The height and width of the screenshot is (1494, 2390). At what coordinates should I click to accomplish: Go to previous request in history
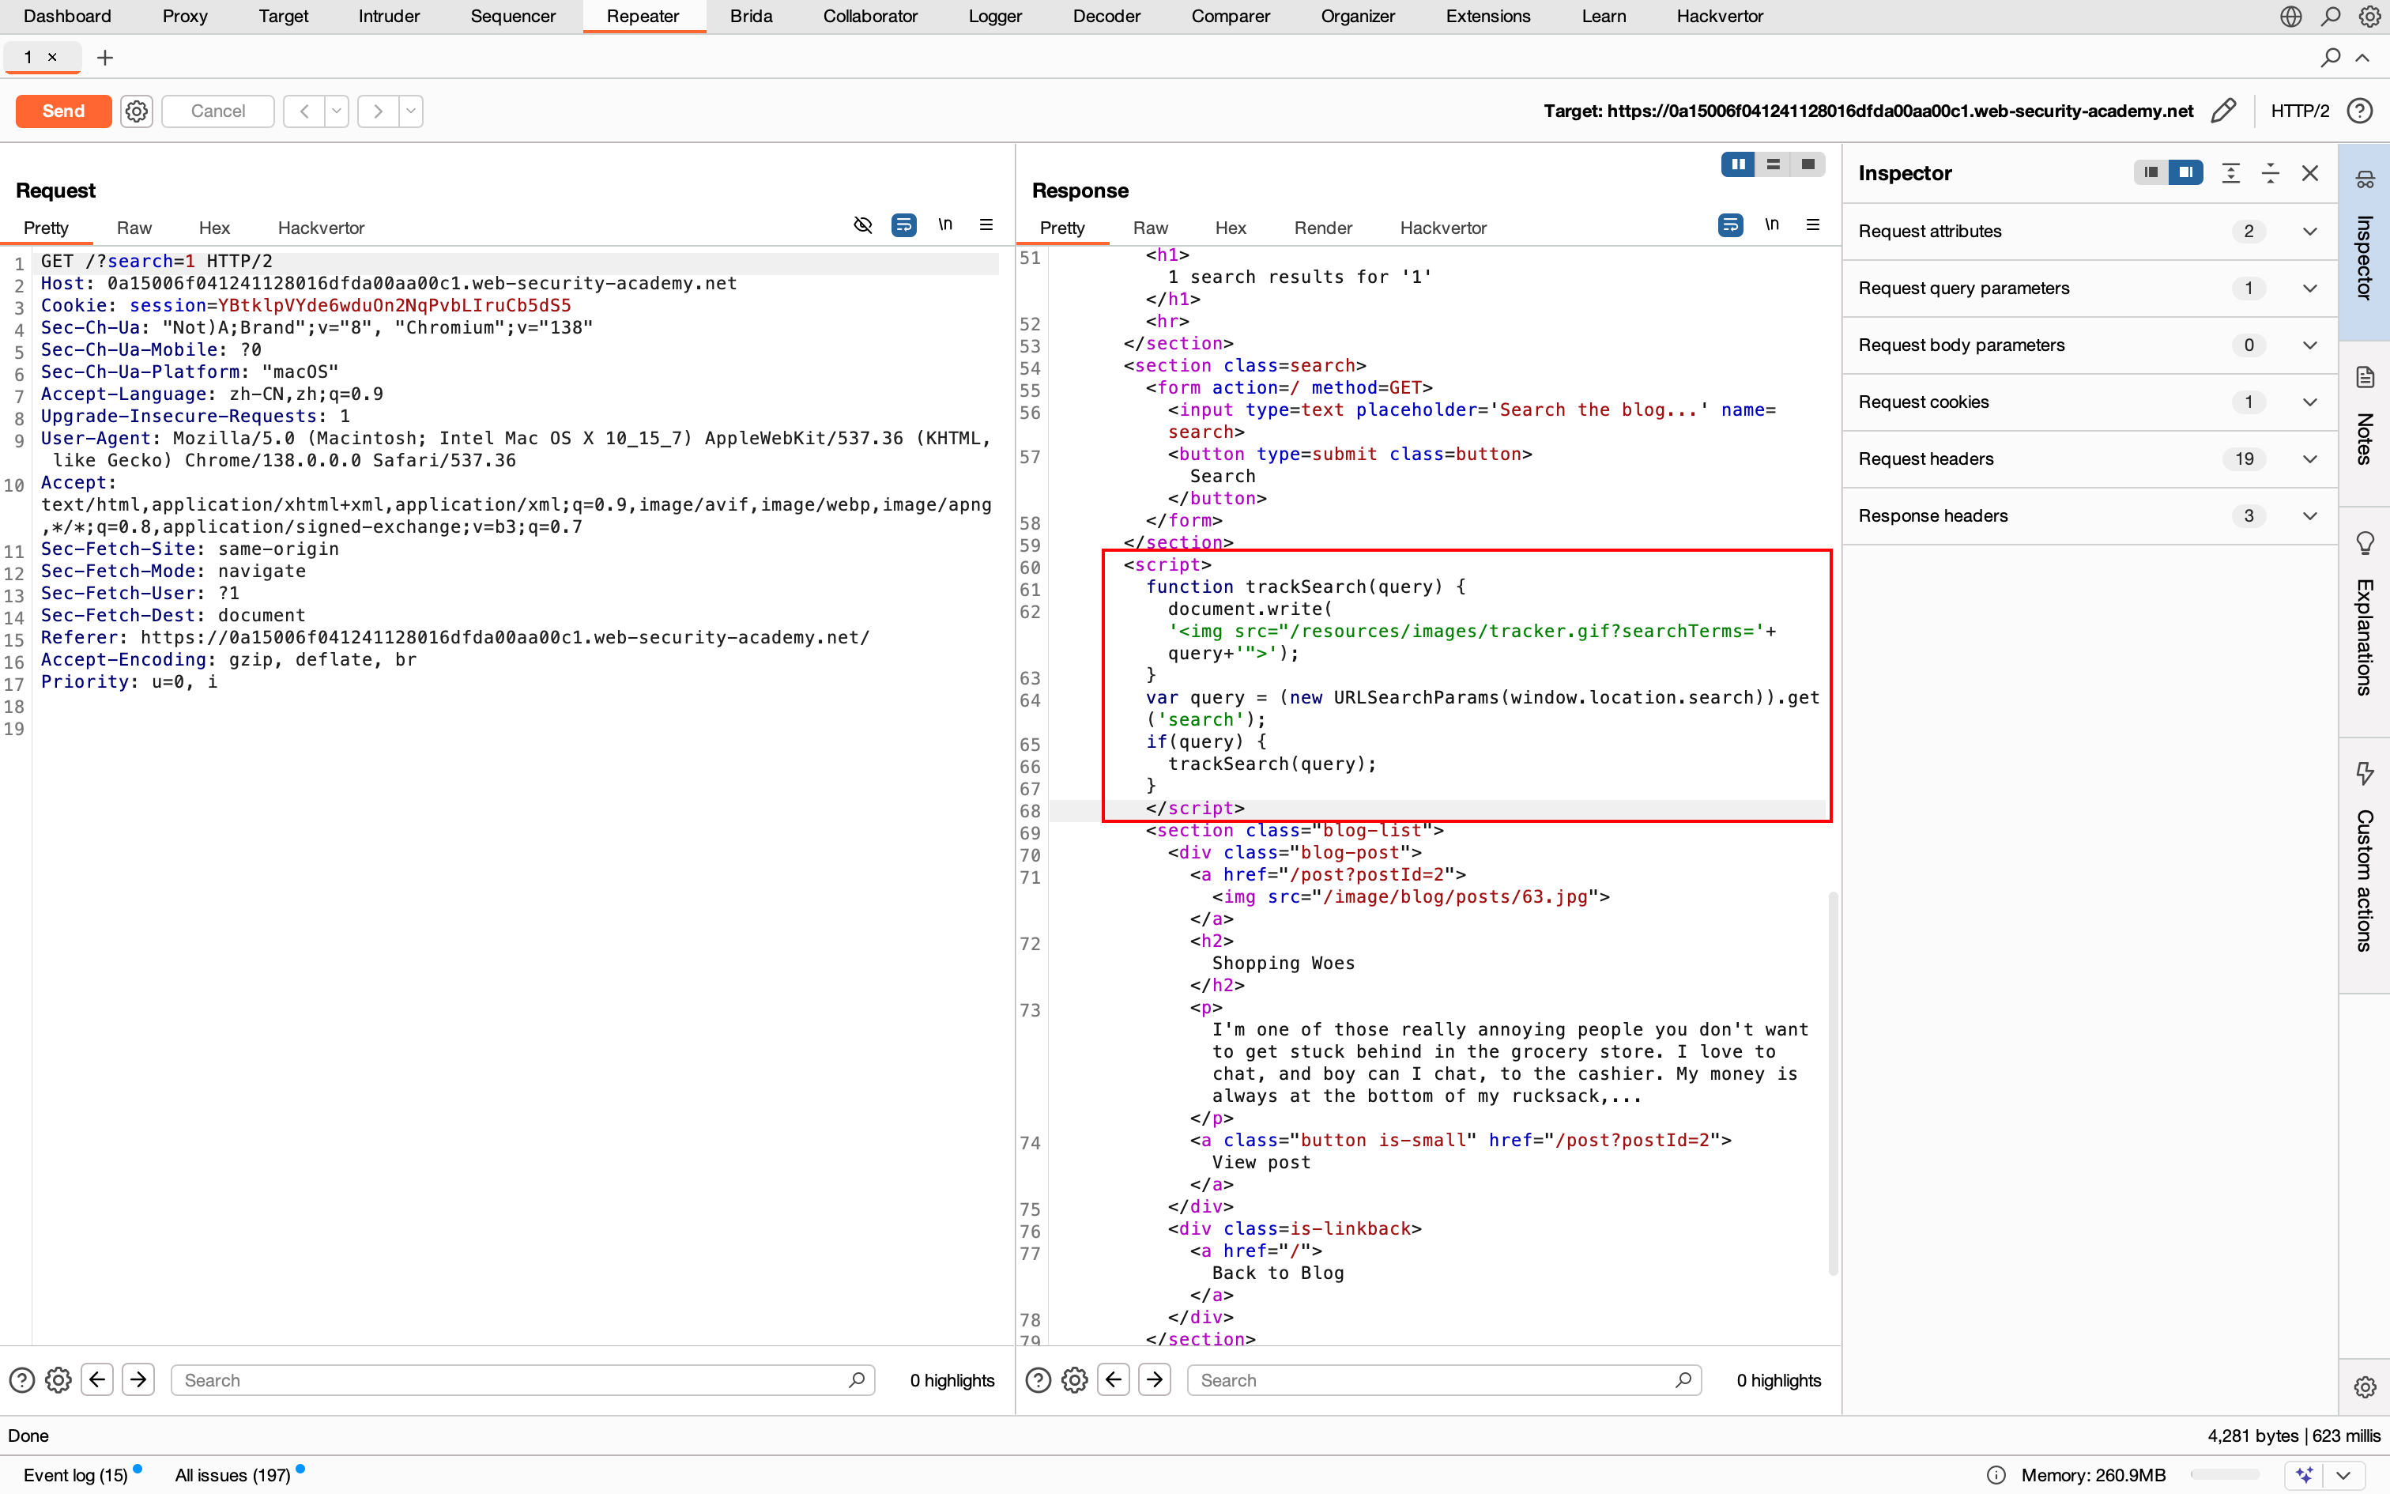click(x=304, y=111)
